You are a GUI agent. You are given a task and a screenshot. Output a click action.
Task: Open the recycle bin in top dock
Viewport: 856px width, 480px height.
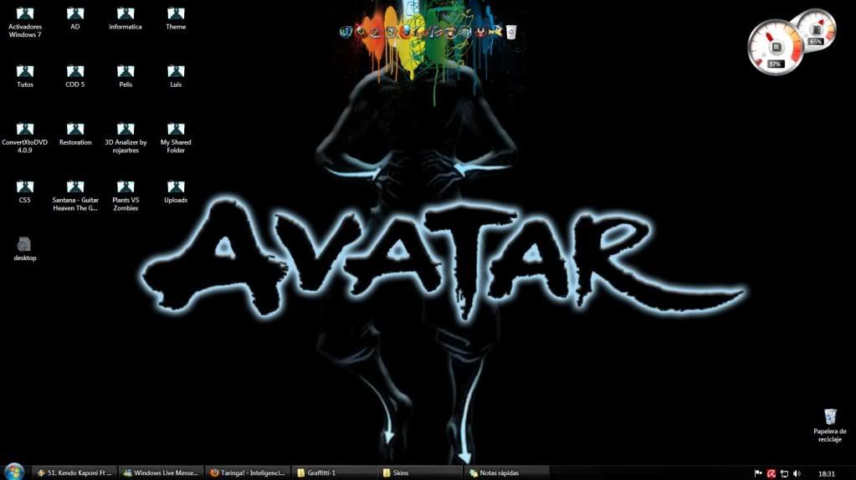pyautogui.click(x=511, y=32)
